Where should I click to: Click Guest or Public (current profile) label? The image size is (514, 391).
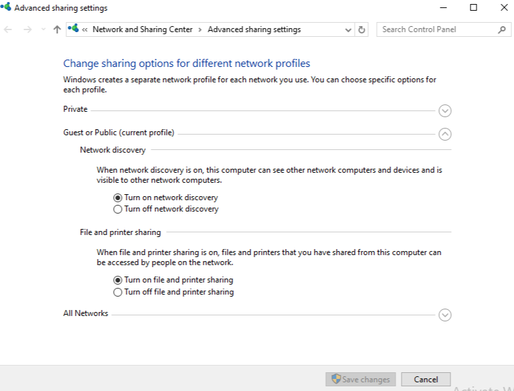118,133
